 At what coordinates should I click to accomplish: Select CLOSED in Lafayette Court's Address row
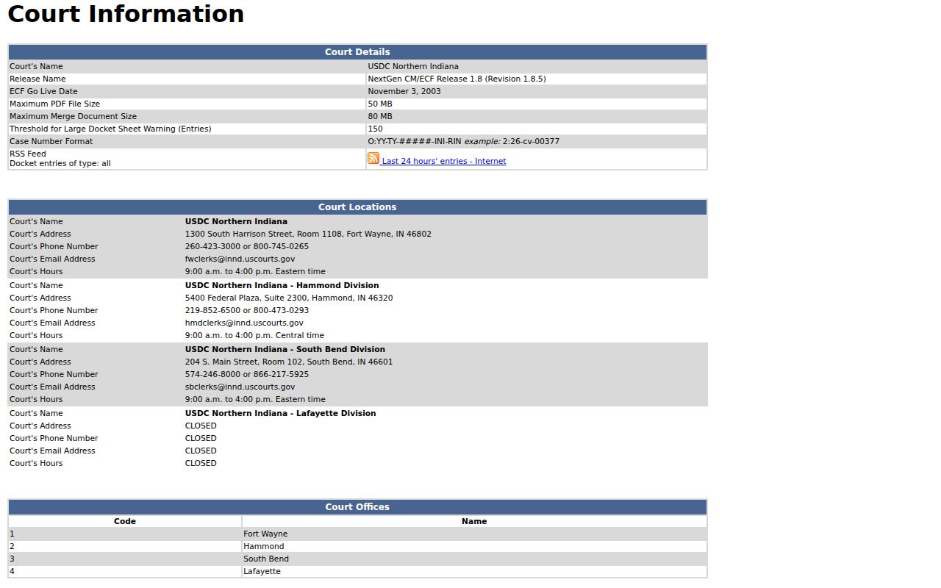tap(201, 426)
